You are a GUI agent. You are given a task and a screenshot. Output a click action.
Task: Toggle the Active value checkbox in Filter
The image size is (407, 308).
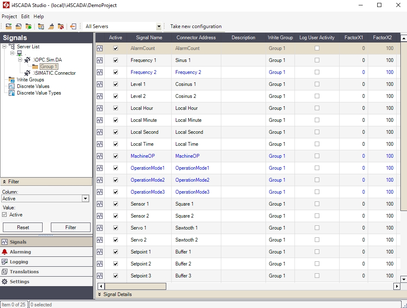[x=5, y=215]
